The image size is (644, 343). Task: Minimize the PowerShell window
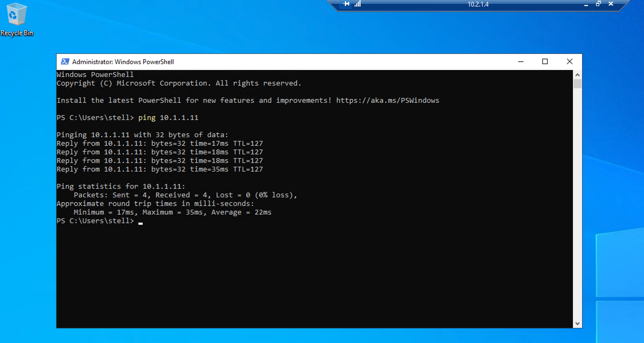pos(521,62)
